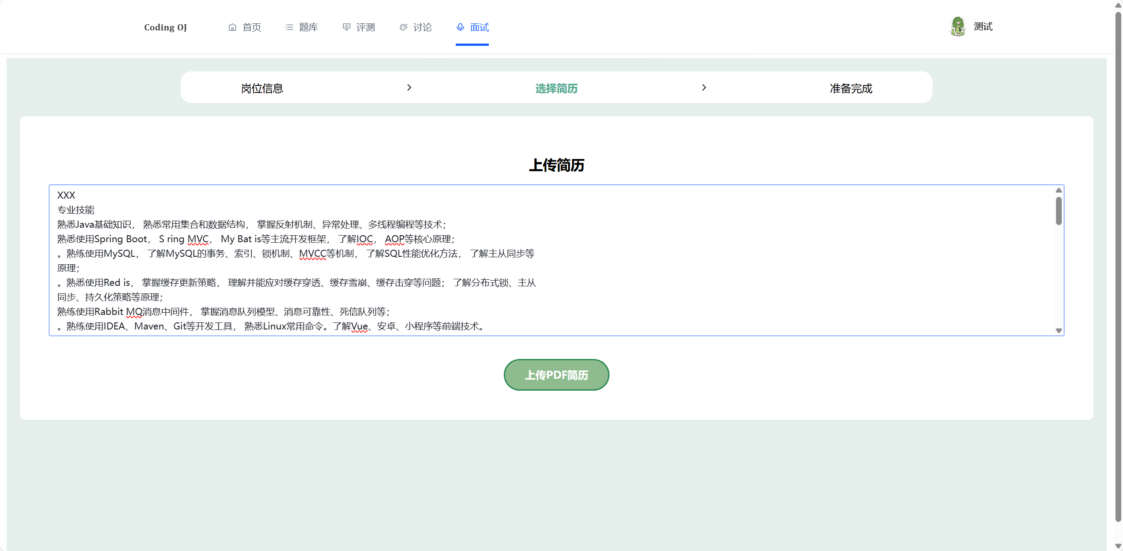Click the microphone icon beside 面试
This screenshot has width=1123, height=551.
[x=460, y=27]
